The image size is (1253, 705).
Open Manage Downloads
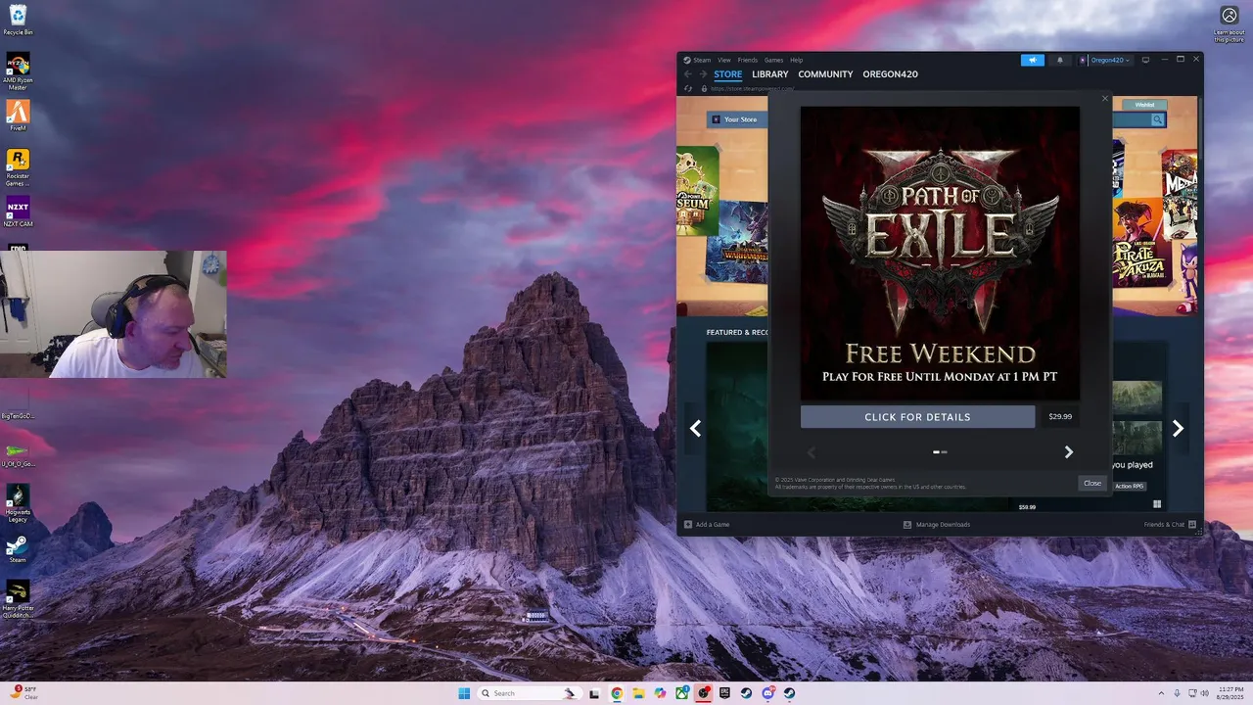(937, 525)
